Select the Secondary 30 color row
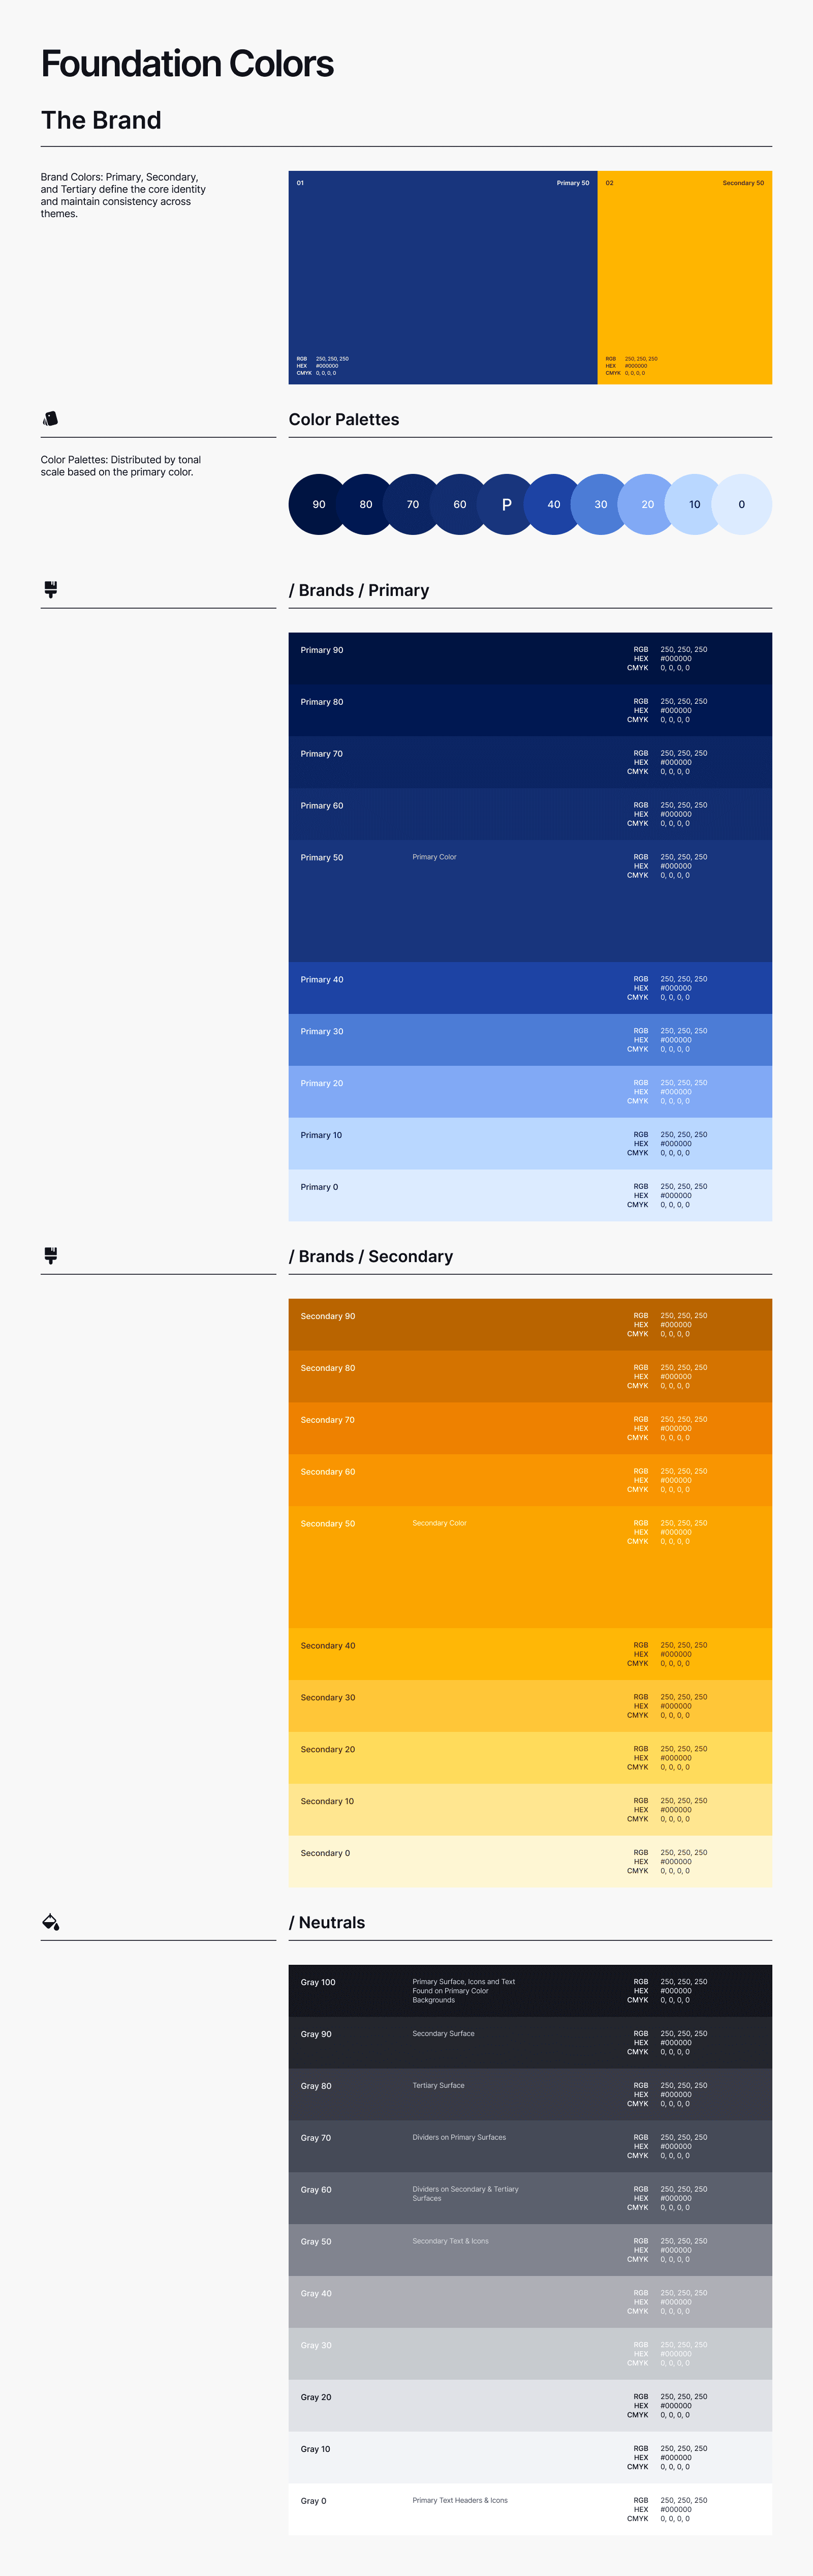The height and width of the screenshot is (2576, 813). pos(530,1705)
